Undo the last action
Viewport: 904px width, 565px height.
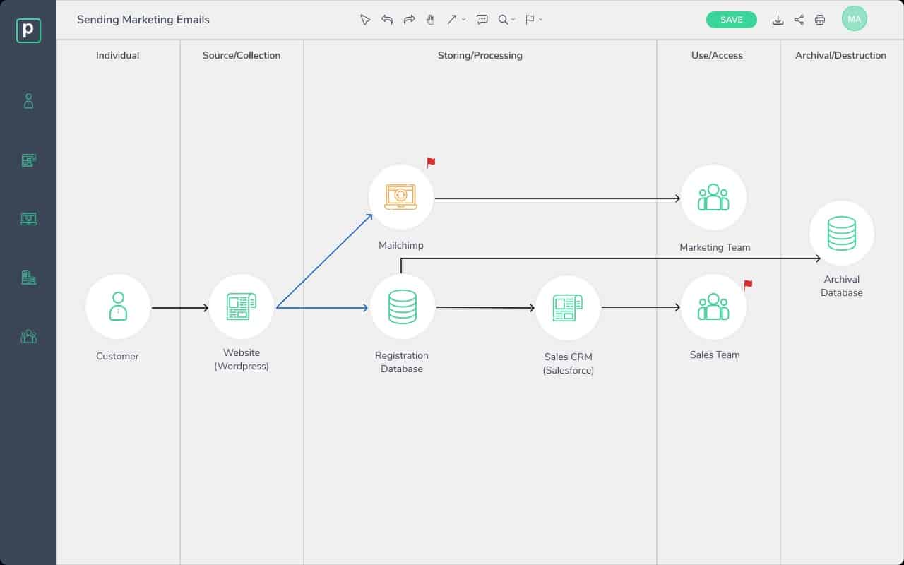387,20
